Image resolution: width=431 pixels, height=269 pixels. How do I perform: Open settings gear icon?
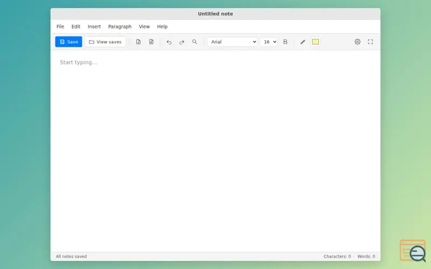(357, 42)
